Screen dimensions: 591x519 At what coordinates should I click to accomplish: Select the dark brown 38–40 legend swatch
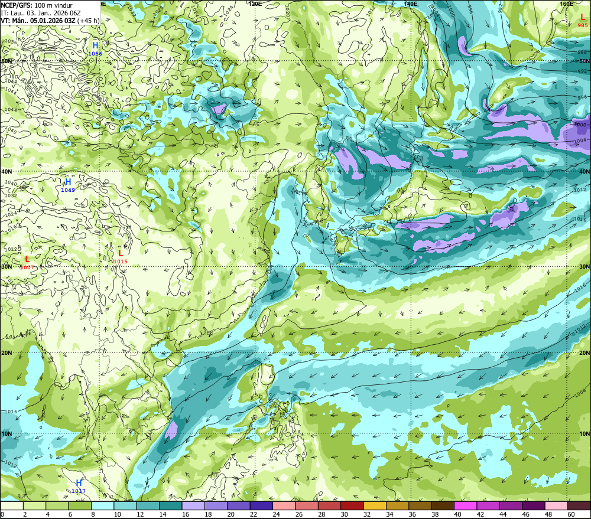tap(443, 506)
